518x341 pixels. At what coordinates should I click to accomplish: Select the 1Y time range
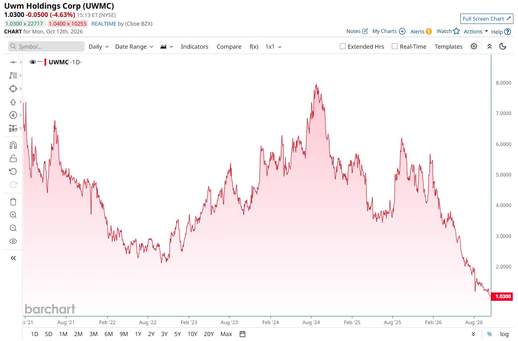138,334
